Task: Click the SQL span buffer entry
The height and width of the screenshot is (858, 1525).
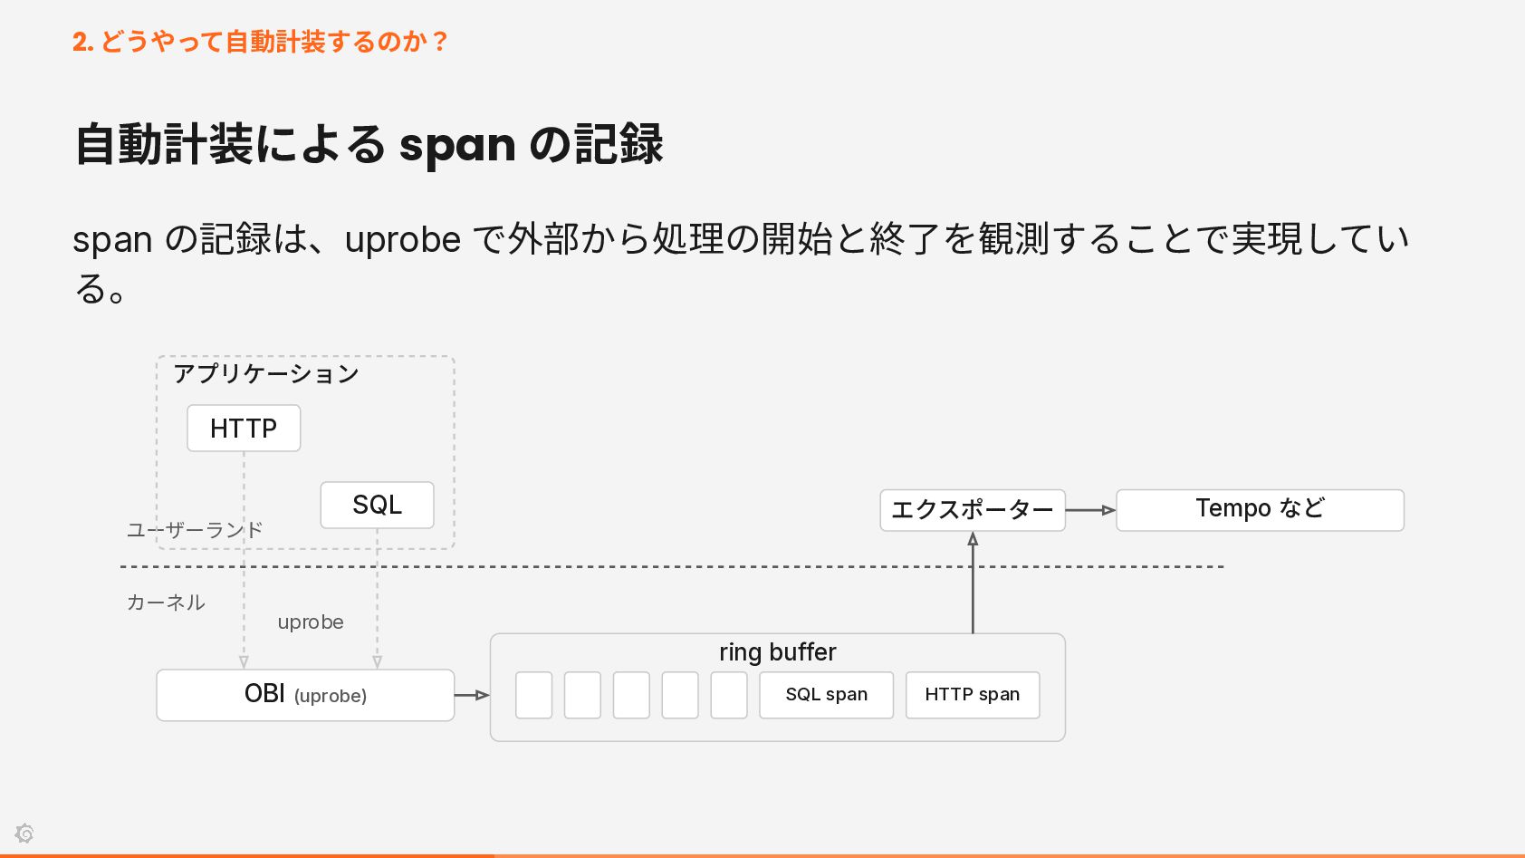Action: [826, 695]
